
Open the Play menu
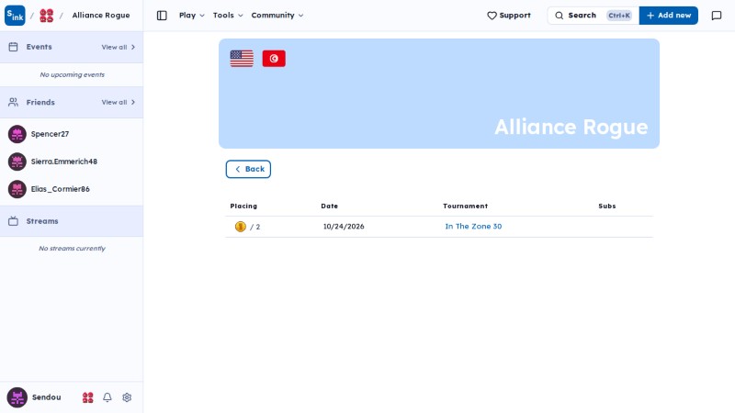[192, 16]
